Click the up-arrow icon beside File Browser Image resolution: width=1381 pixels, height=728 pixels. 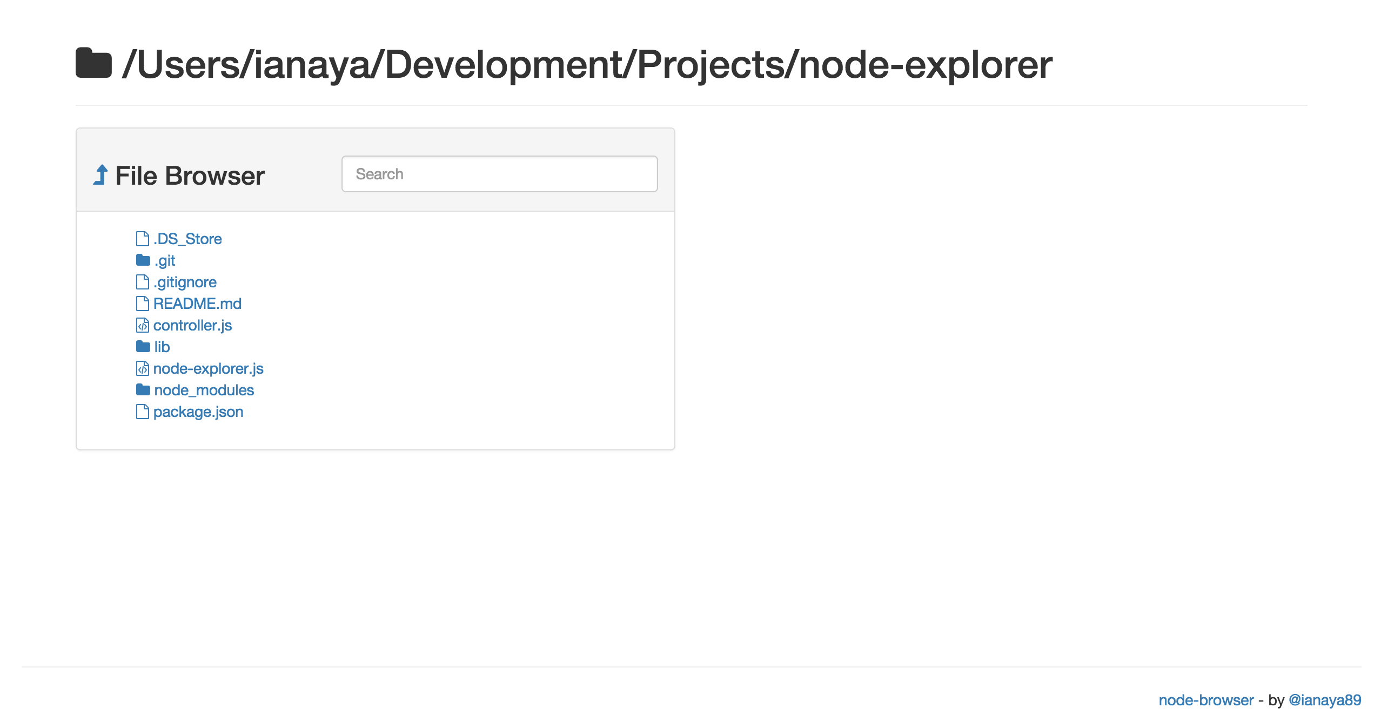point(100,175)
